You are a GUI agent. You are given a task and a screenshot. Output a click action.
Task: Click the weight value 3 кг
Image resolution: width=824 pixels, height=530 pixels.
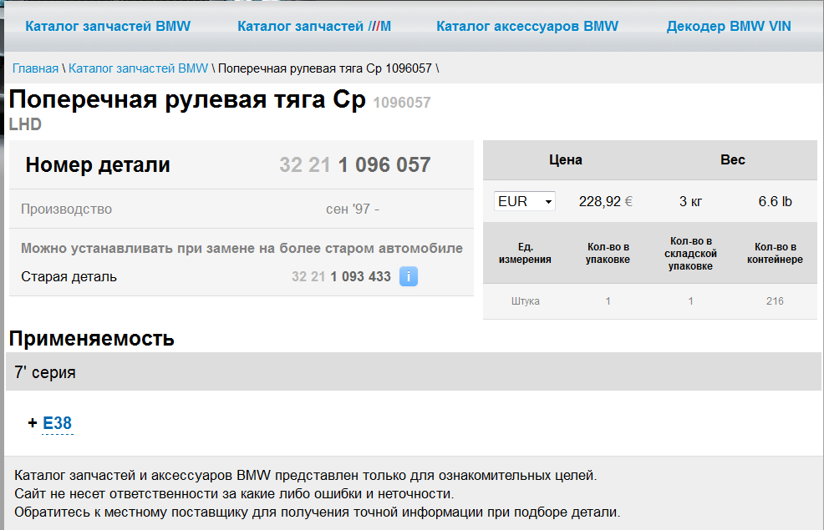click(690, 201)
